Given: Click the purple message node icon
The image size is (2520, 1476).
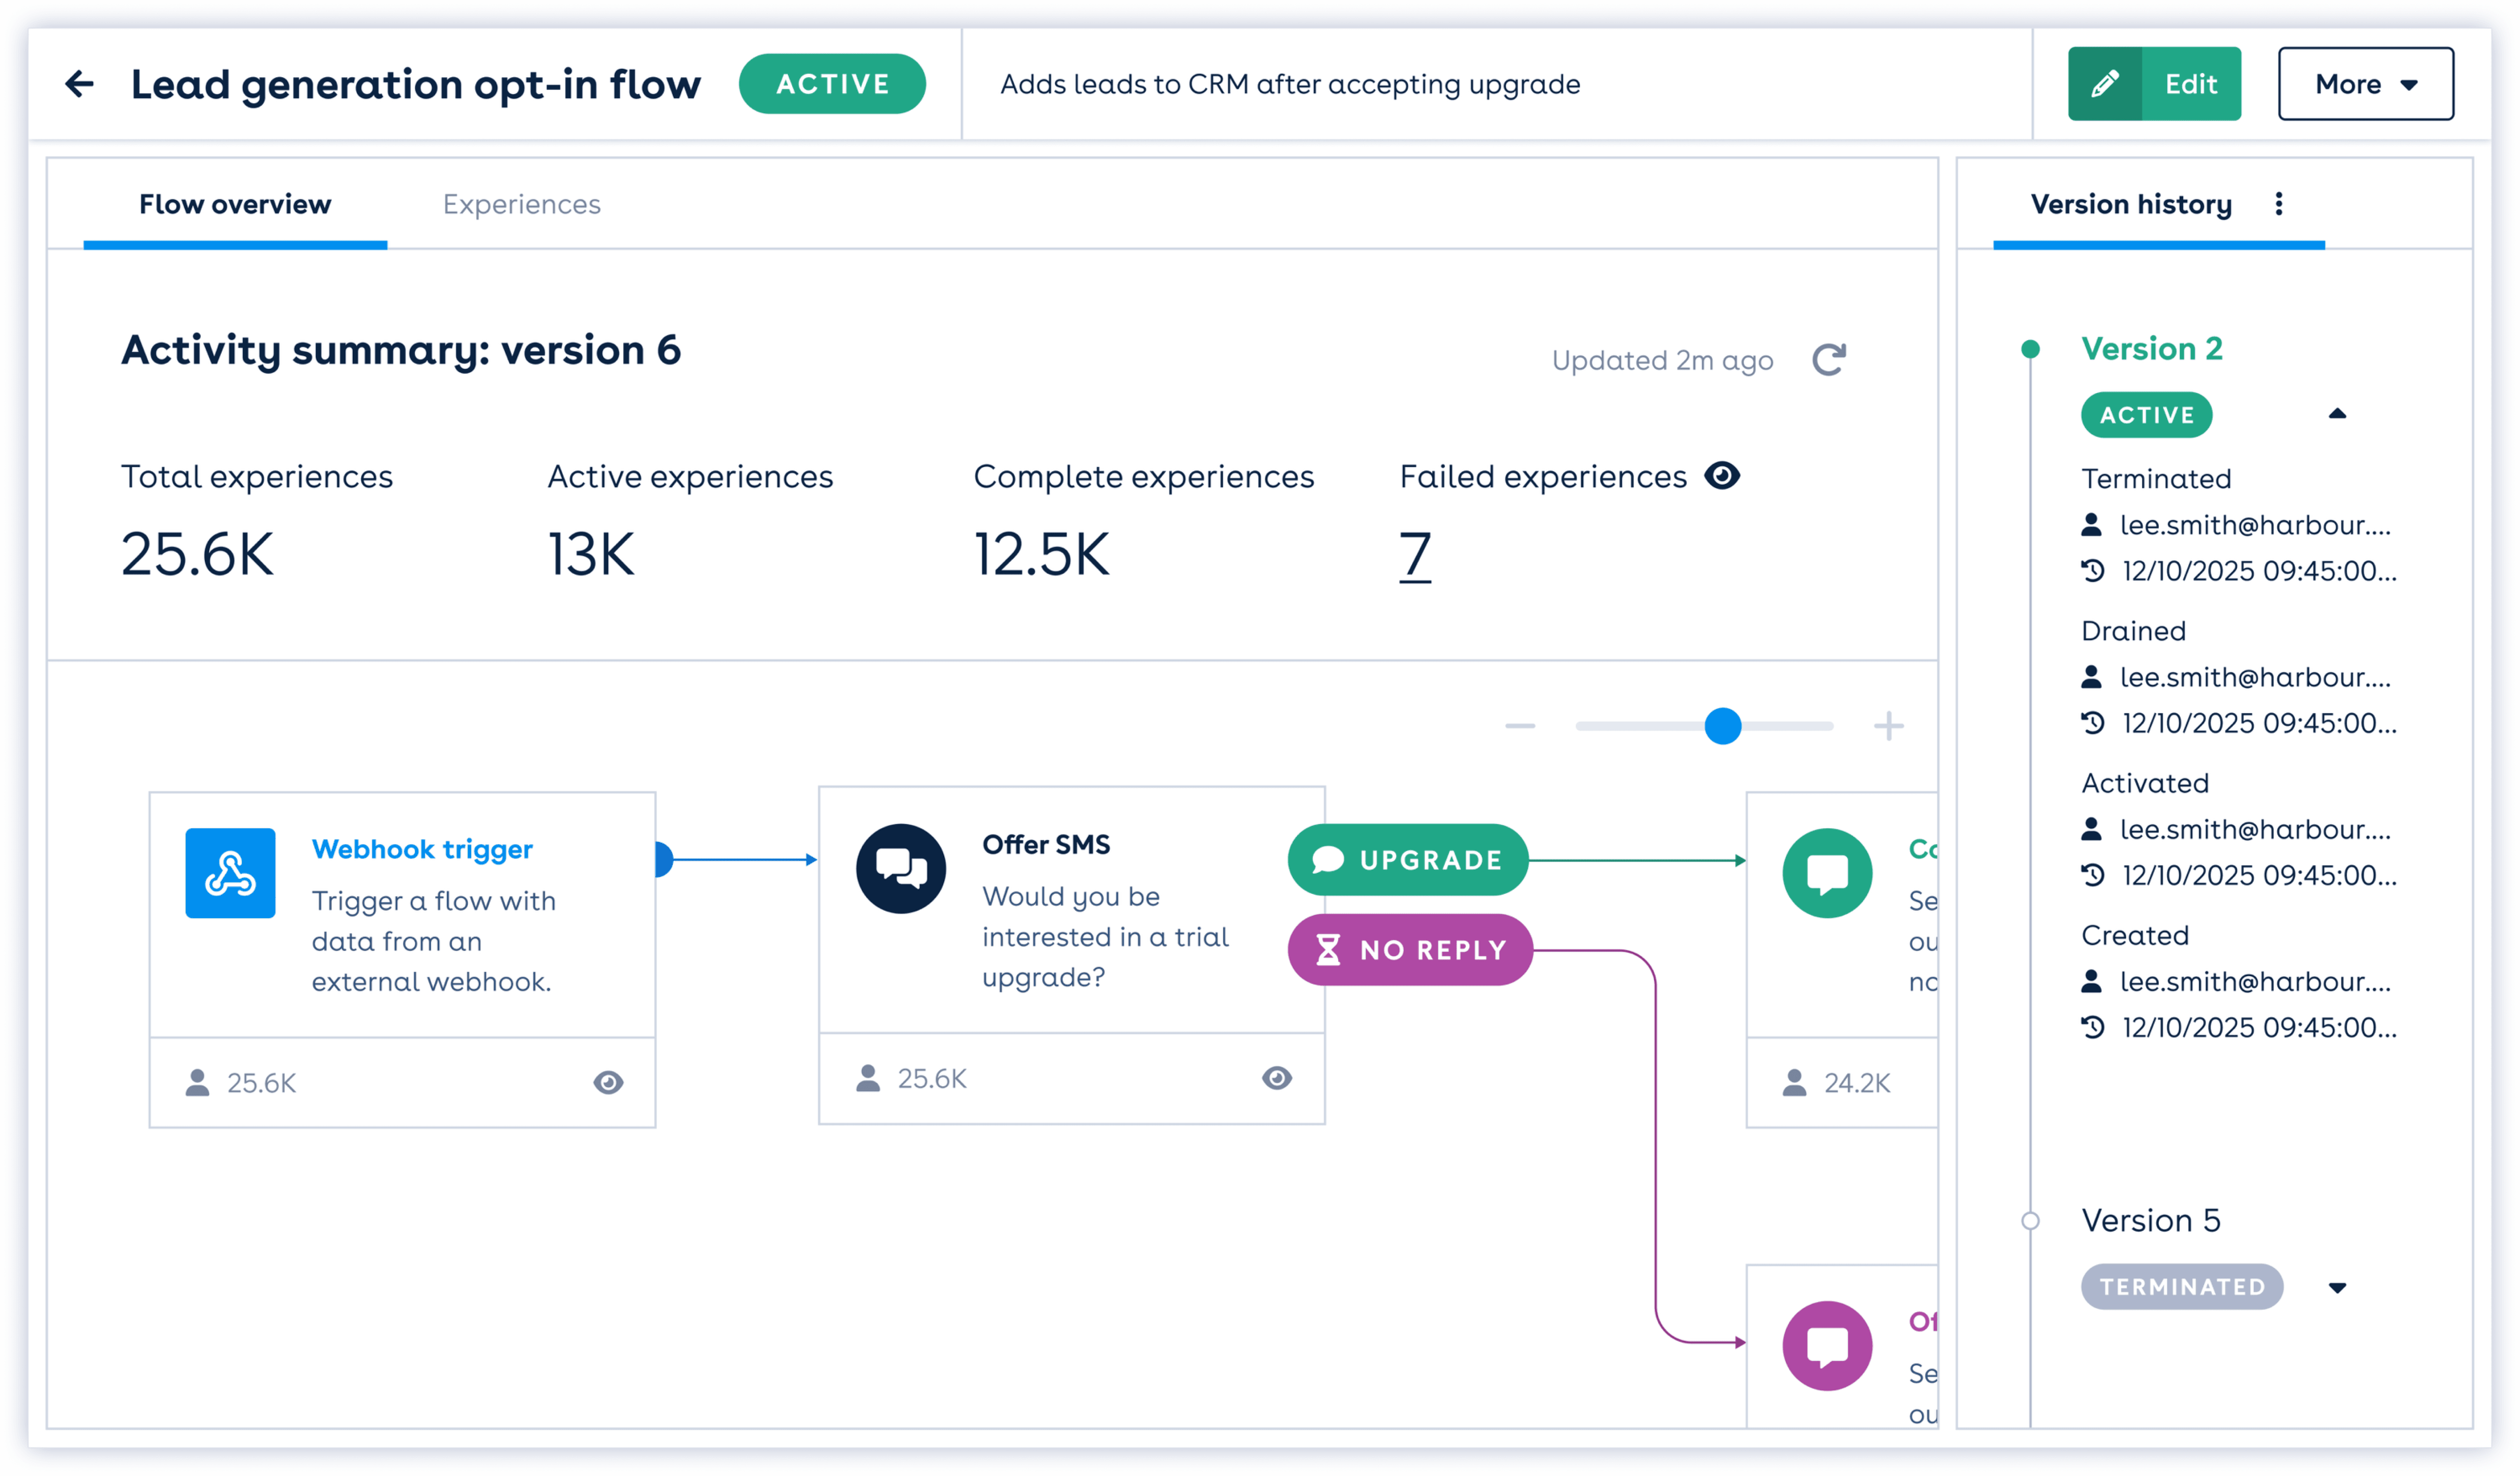Looking at the screenshot, I should point(1827,1345).
